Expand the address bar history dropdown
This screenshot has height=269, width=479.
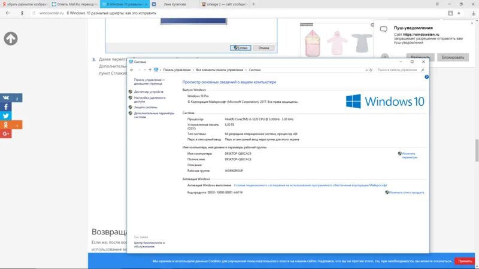coord(366,70)
